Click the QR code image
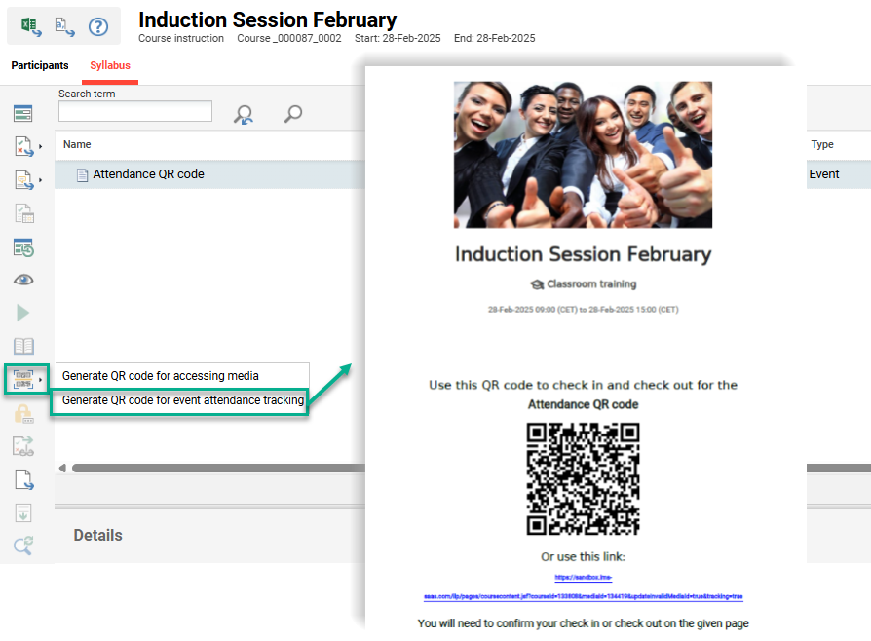Viewport: 871px width, 641px height. point(583,479)
